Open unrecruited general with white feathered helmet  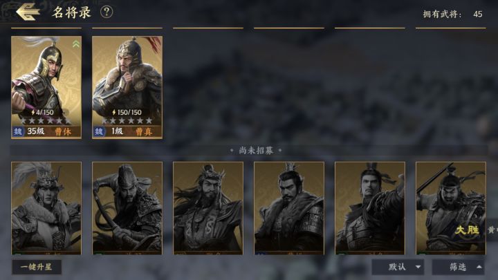[46, 208]
